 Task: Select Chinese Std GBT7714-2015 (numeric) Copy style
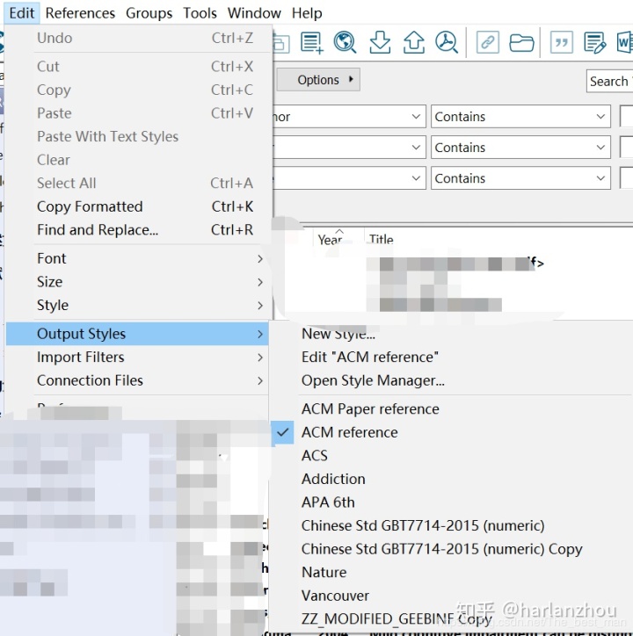[x=452, y=549]
